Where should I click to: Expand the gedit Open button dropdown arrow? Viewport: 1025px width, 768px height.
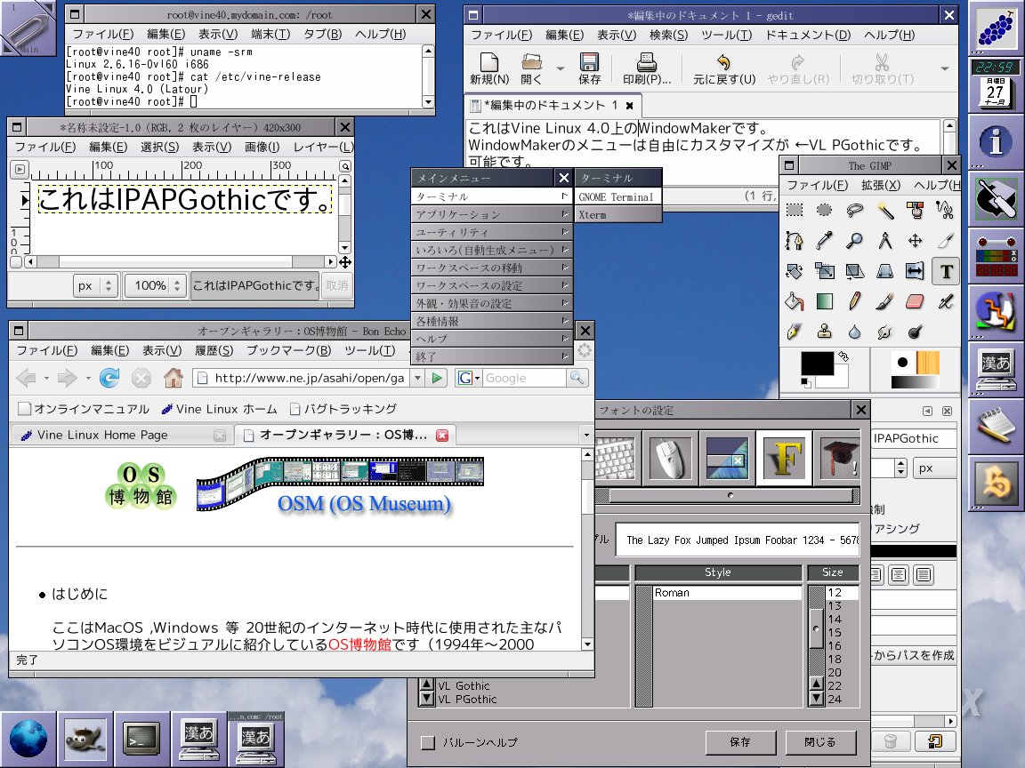click(x=561, y=68)
